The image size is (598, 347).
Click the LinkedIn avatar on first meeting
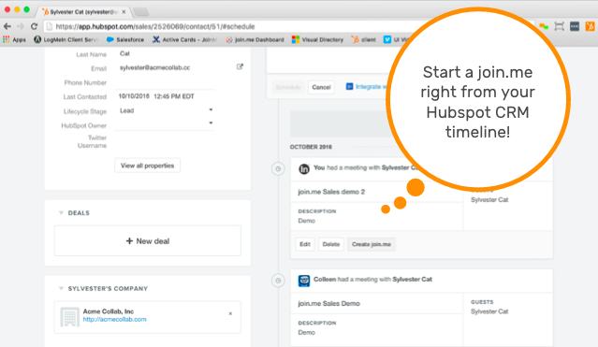point(304,168)
